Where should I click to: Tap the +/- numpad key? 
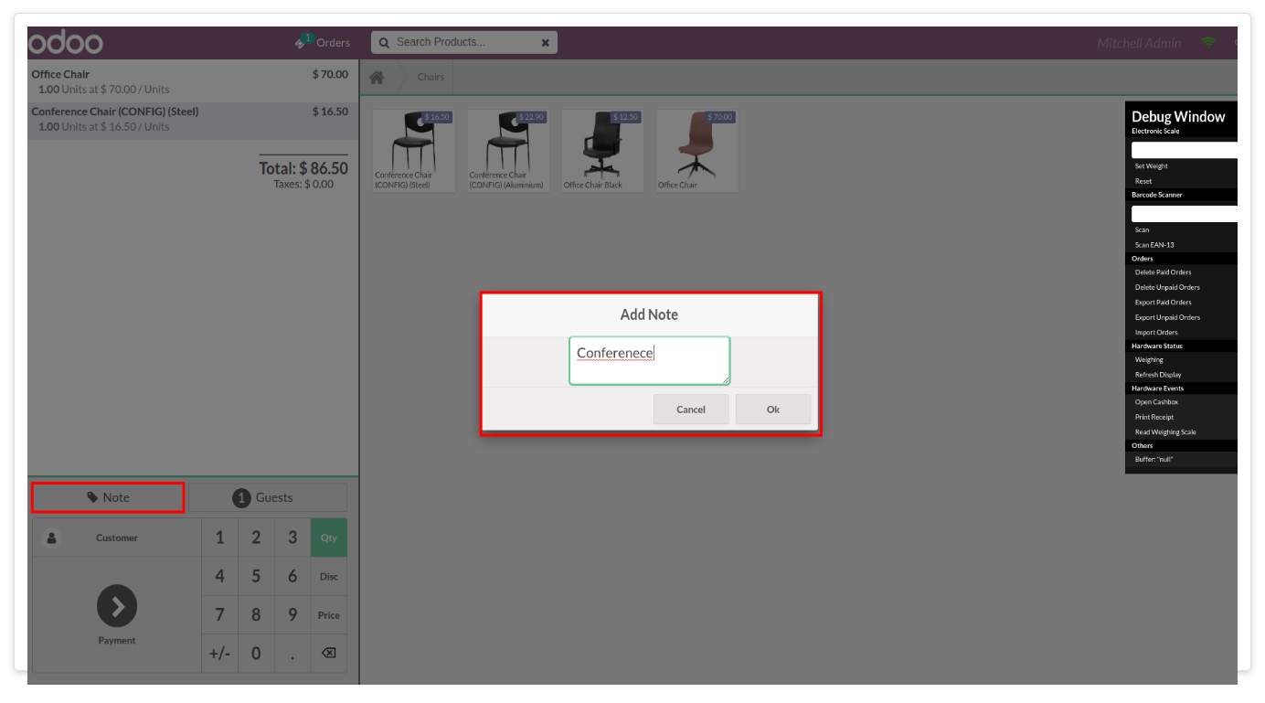[x=219, y=653]
